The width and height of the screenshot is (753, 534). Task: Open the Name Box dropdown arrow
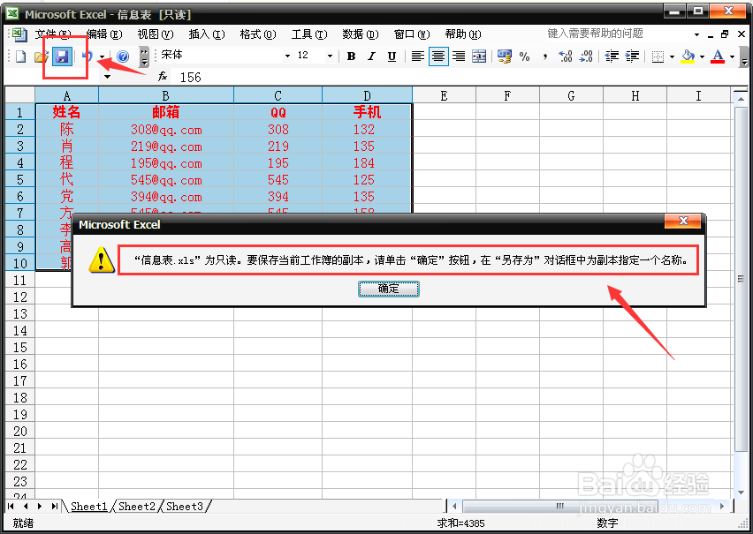108,76
